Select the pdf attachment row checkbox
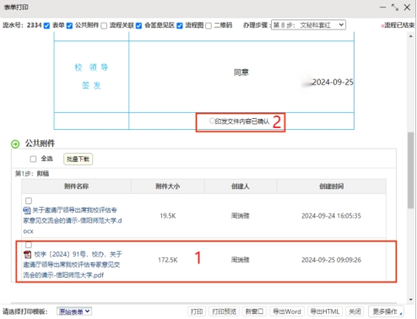Screen dimensions: 417x319 pyautogui.click(x=29, y=244)
